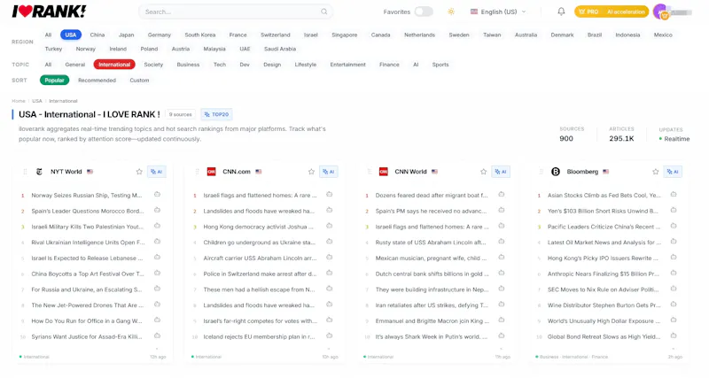Open AI summary for CNN.com
Image resolution: width=709 pixels, height=378 pixels.
(x=329, y=172)
